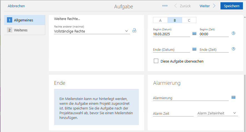Image resolution: width=246 pixels, height=132 pixels.
Task: Expand the Alarm Zeiteinheit dropdown
Action: pyautogui.click(x=234, y=113)
